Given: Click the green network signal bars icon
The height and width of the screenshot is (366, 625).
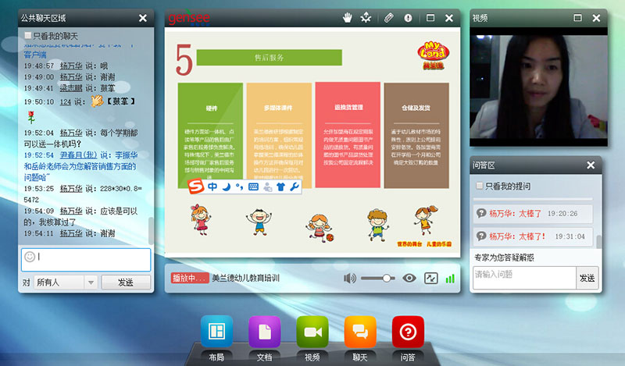Looking at the screenshot, I should click(x=450, y=279).
